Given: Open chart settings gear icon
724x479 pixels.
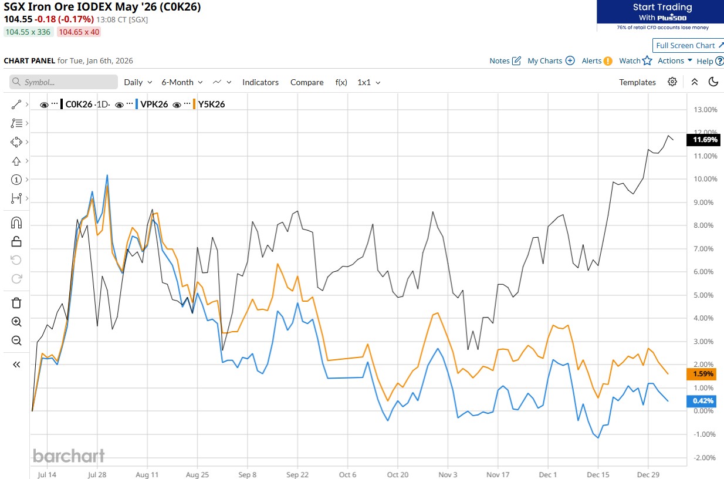Looking at the screenshot, I should [672, 82].
